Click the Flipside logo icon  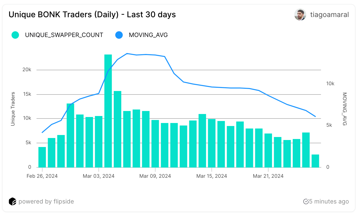click(x=12, y=201)
